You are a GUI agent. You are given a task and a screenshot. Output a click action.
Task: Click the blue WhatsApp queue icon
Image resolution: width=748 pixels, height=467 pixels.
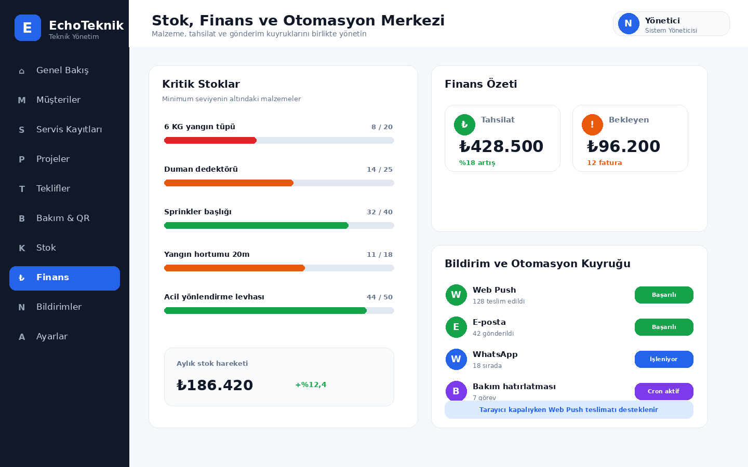[456, 359]
